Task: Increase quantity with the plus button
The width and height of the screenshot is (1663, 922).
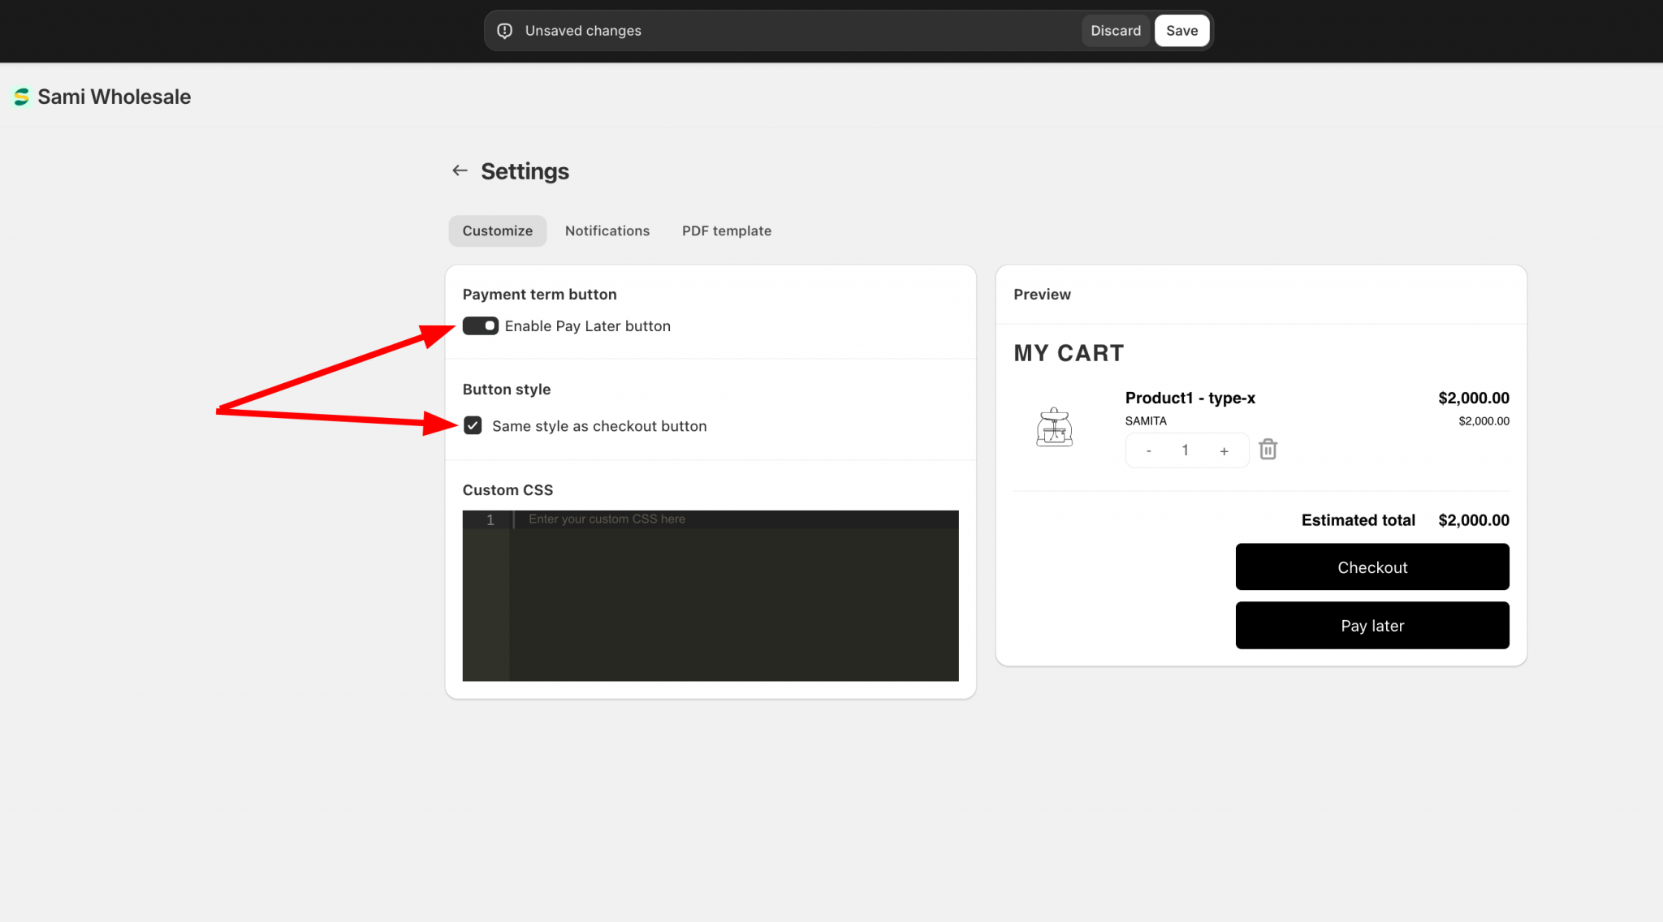Action: 1224,451
